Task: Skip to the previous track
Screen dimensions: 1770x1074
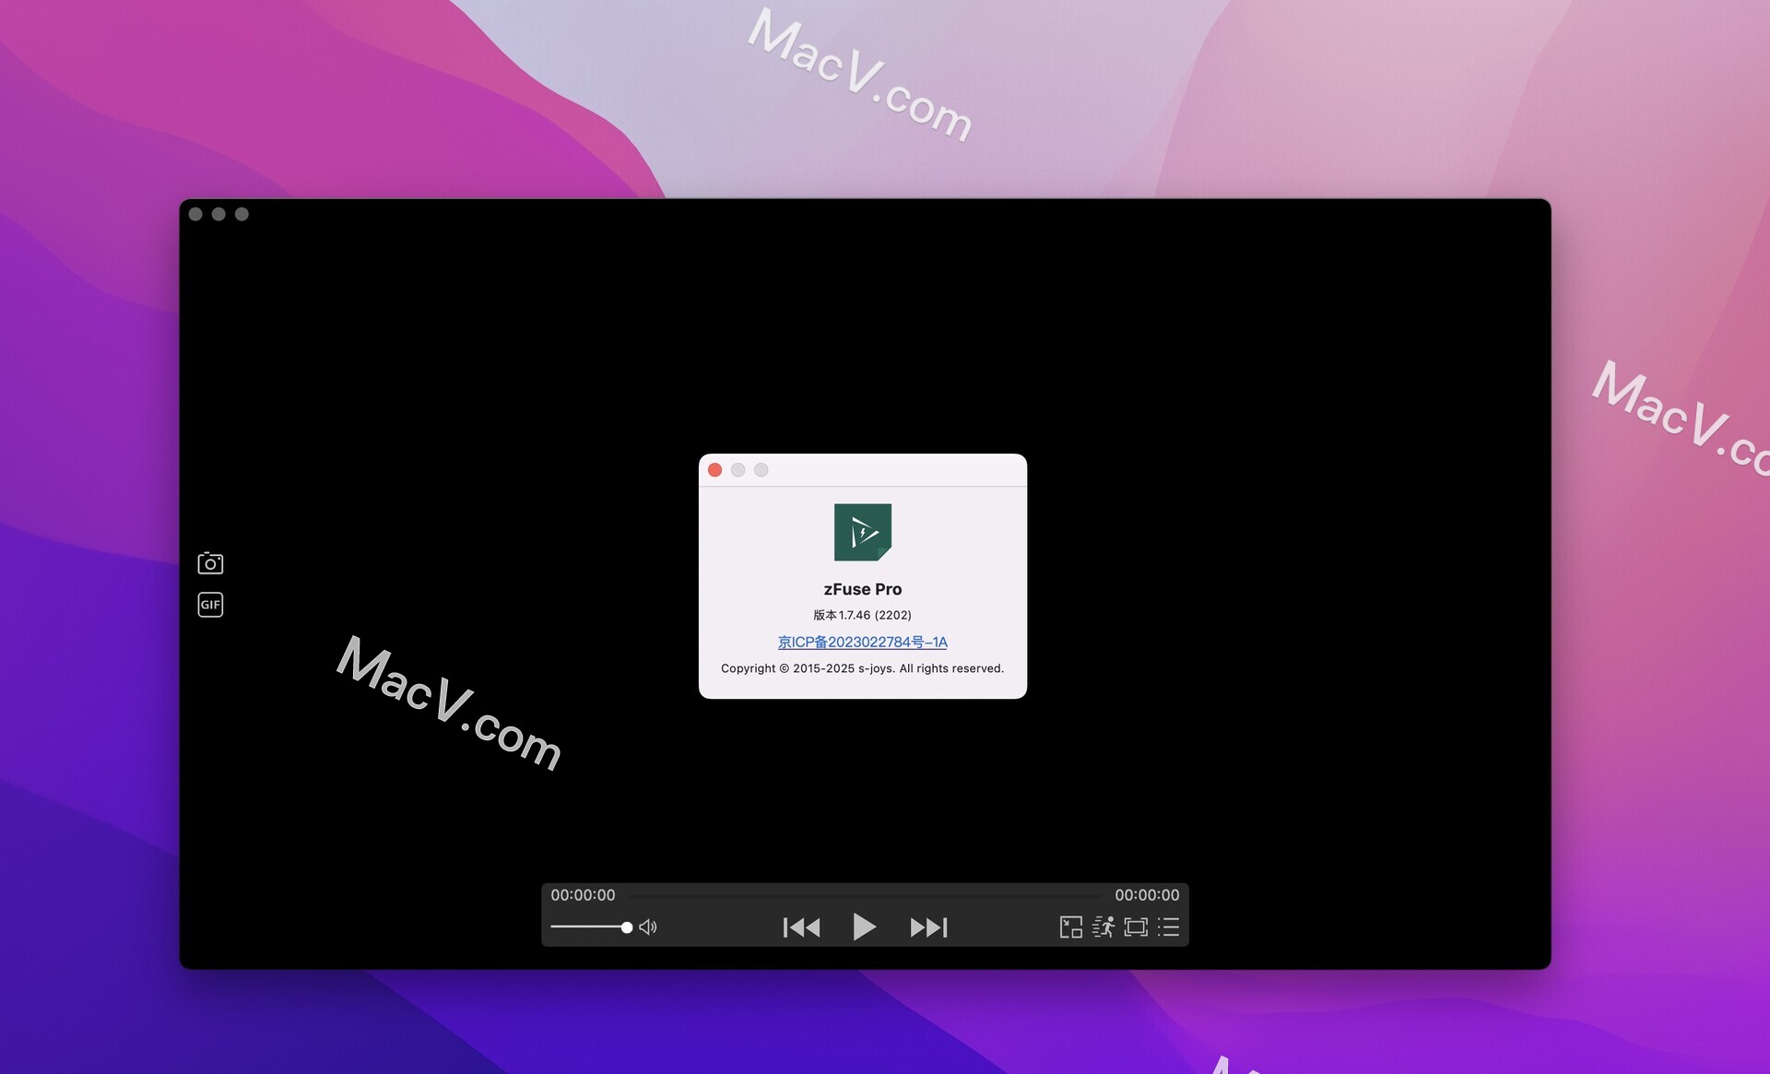Action: [x=801, y=927]
